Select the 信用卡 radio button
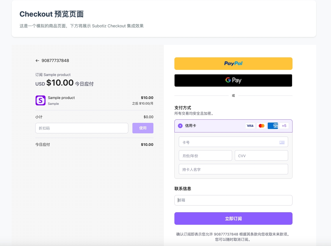This screenshot has height=246, width=331. (x=180, y=126)
